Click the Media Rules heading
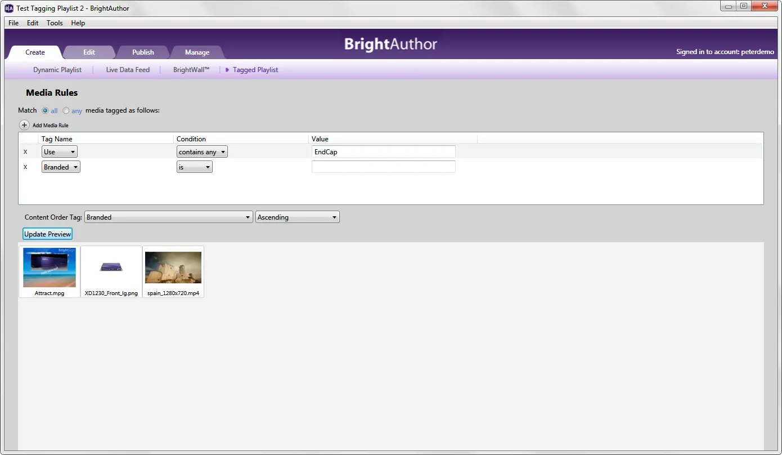 (52, 93)
